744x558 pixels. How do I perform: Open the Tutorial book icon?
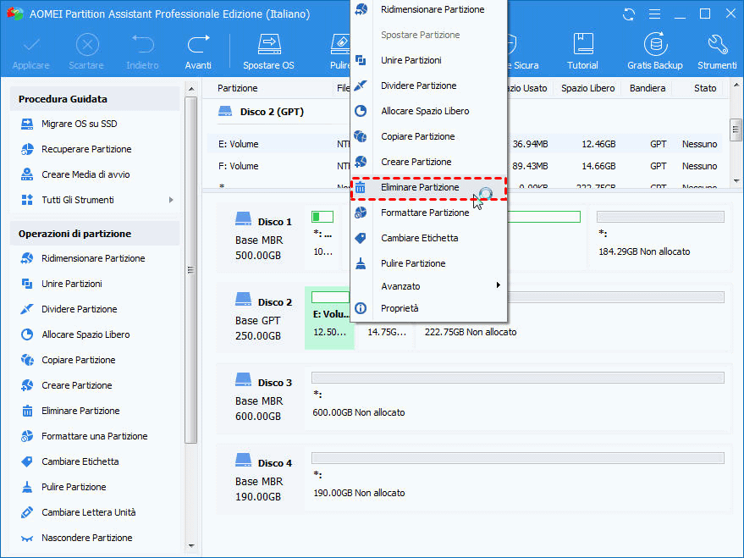pos(582,52)
